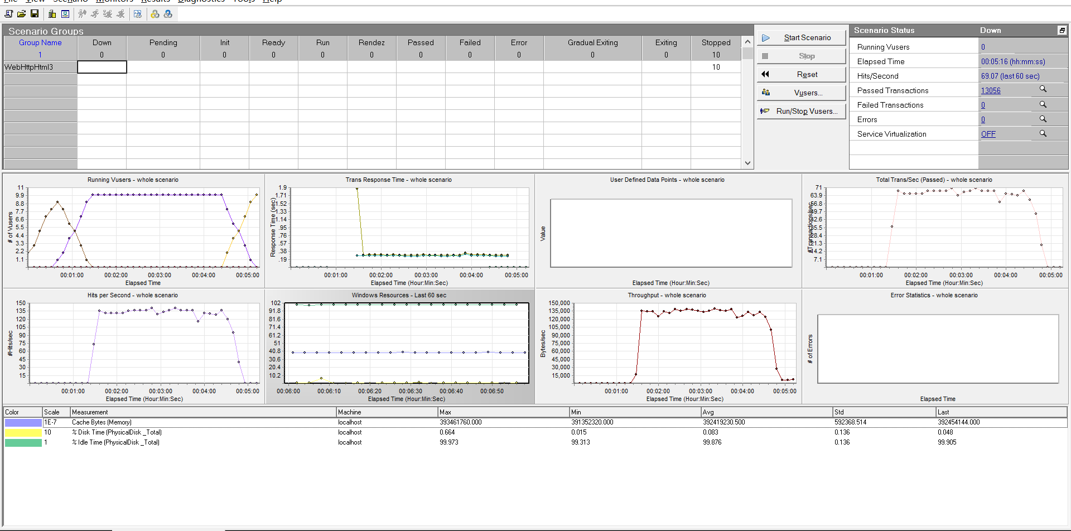1071x531 pixels.
Task: Open the Vusers... dialog button
Action: 802,93
